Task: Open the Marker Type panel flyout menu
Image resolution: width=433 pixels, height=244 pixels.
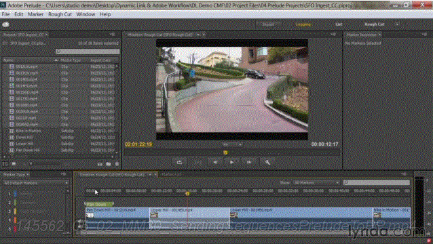Action: [x=64, y=174]
